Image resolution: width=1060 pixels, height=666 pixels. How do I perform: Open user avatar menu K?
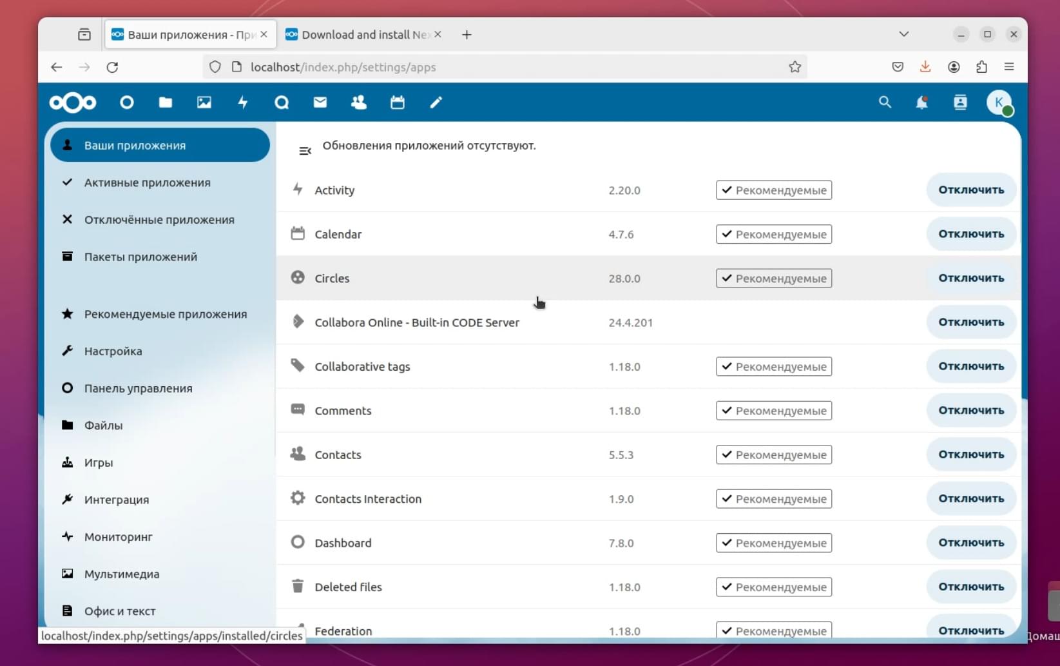999,103
